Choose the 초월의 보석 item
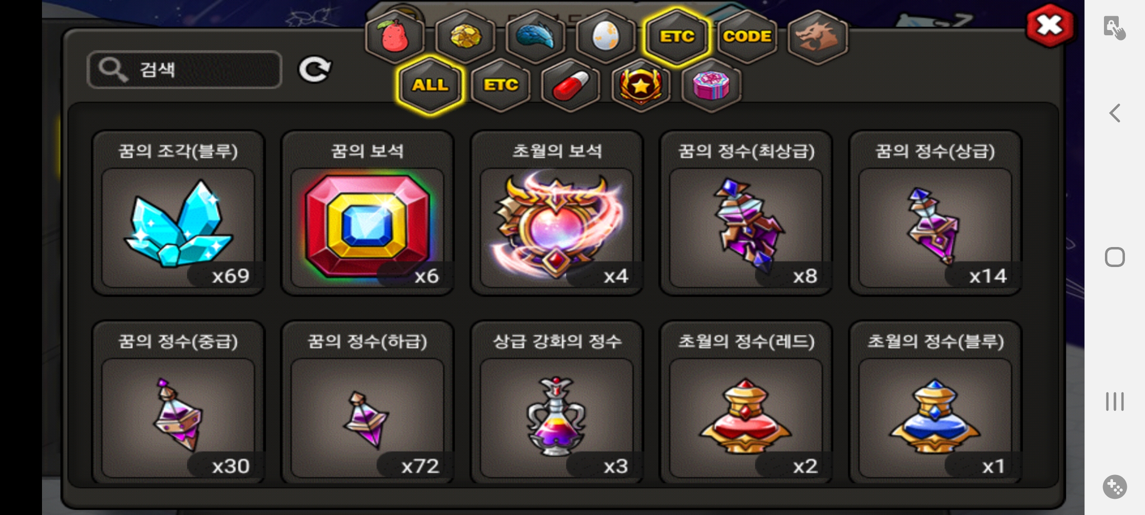 [557, 213]
